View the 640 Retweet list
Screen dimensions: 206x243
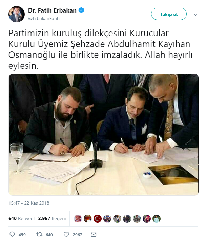[x=22, y=218]
